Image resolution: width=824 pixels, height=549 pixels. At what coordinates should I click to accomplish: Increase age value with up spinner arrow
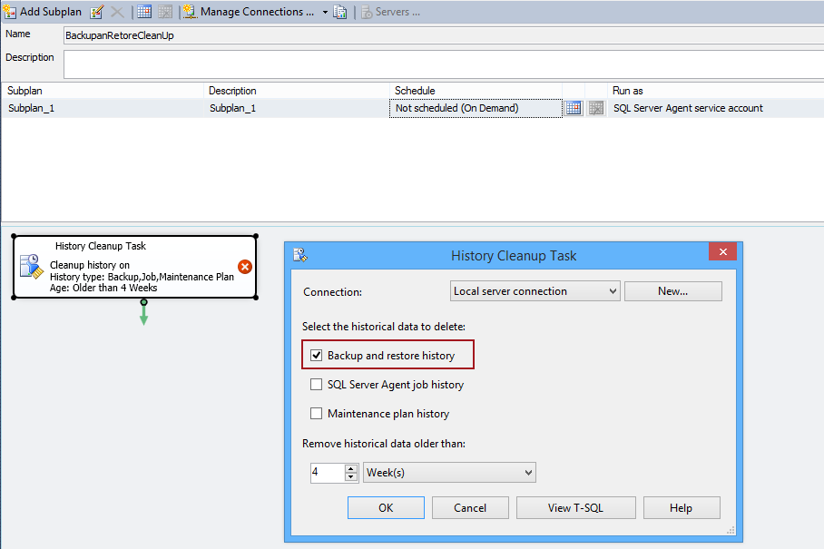click(351, 468)
